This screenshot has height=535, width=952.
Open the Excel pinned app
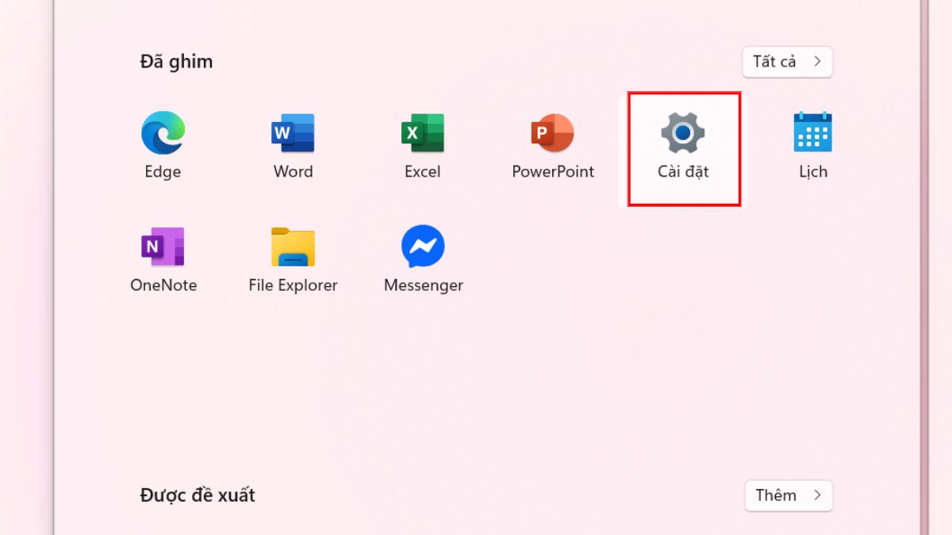(x=422, y=147)
